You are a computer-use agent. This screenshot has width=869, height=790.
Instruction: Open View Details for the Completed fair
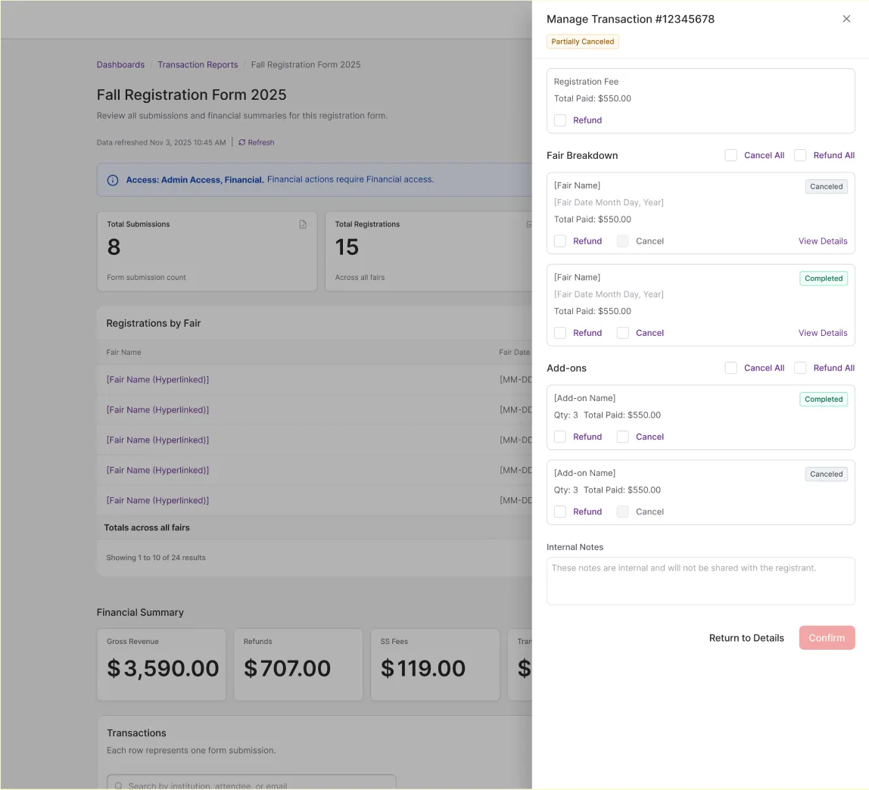click(x=822, y=333)
